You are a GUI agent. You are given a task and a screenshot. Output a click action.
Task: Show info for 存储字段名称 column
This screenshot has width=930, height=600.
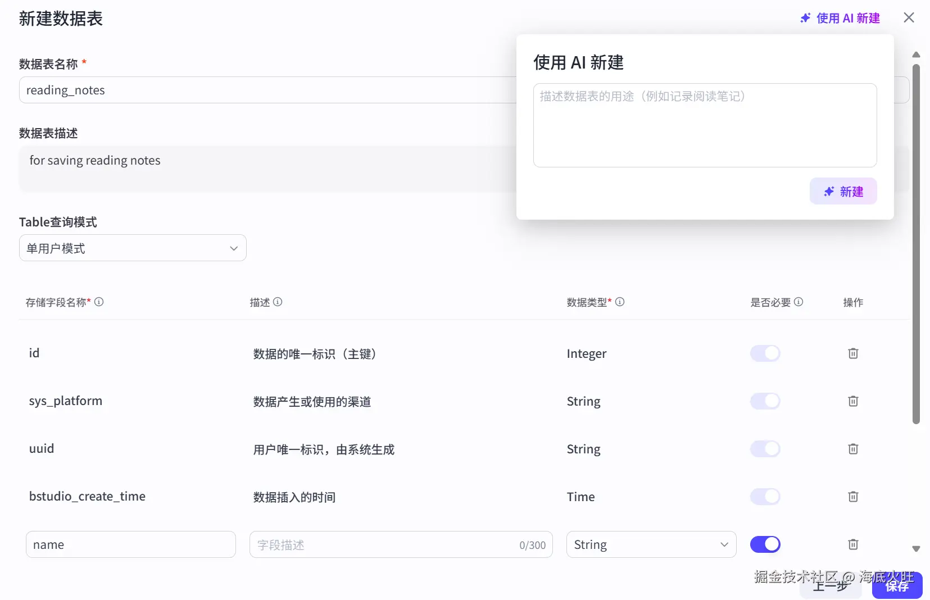99,302
